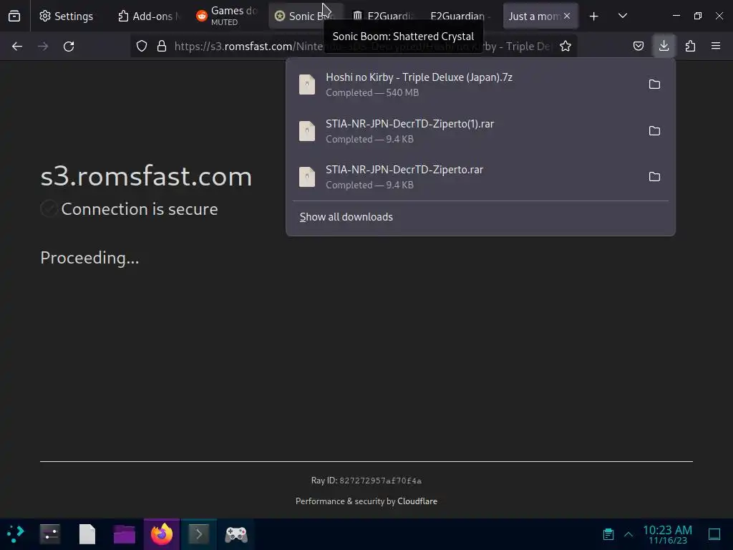Open the Firefox application menu
Viewport: 733px width, 550px height.
[716, 46]
